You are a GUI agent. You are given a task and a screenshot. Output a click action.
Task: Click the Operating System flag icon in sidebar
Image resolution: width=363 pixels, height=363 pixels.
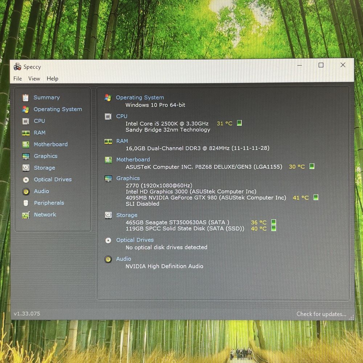tap(26, 110)
